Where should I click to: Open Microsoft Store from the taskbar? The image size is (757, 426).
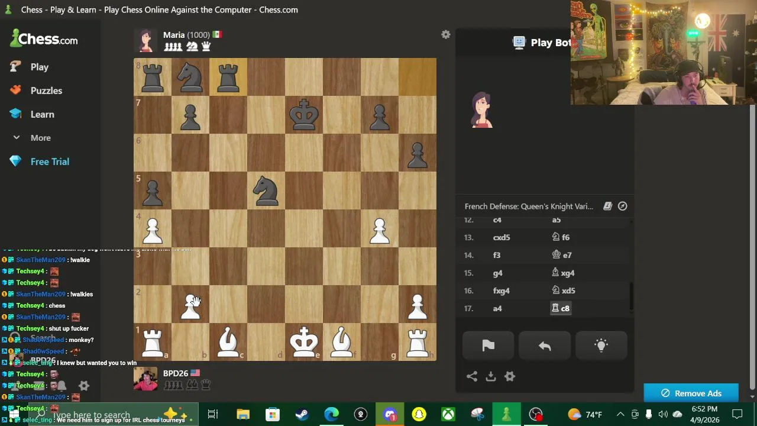(x=272, y=414)
